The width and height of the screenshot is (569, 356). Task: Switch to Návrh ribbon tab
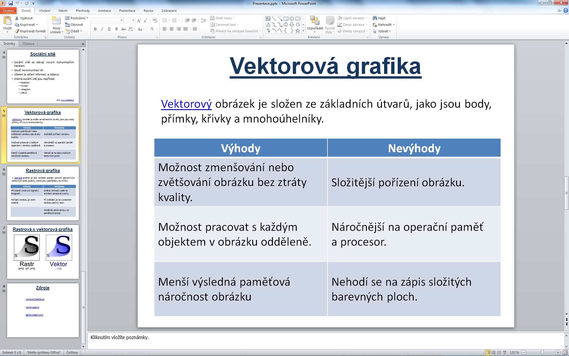(63, 11)
